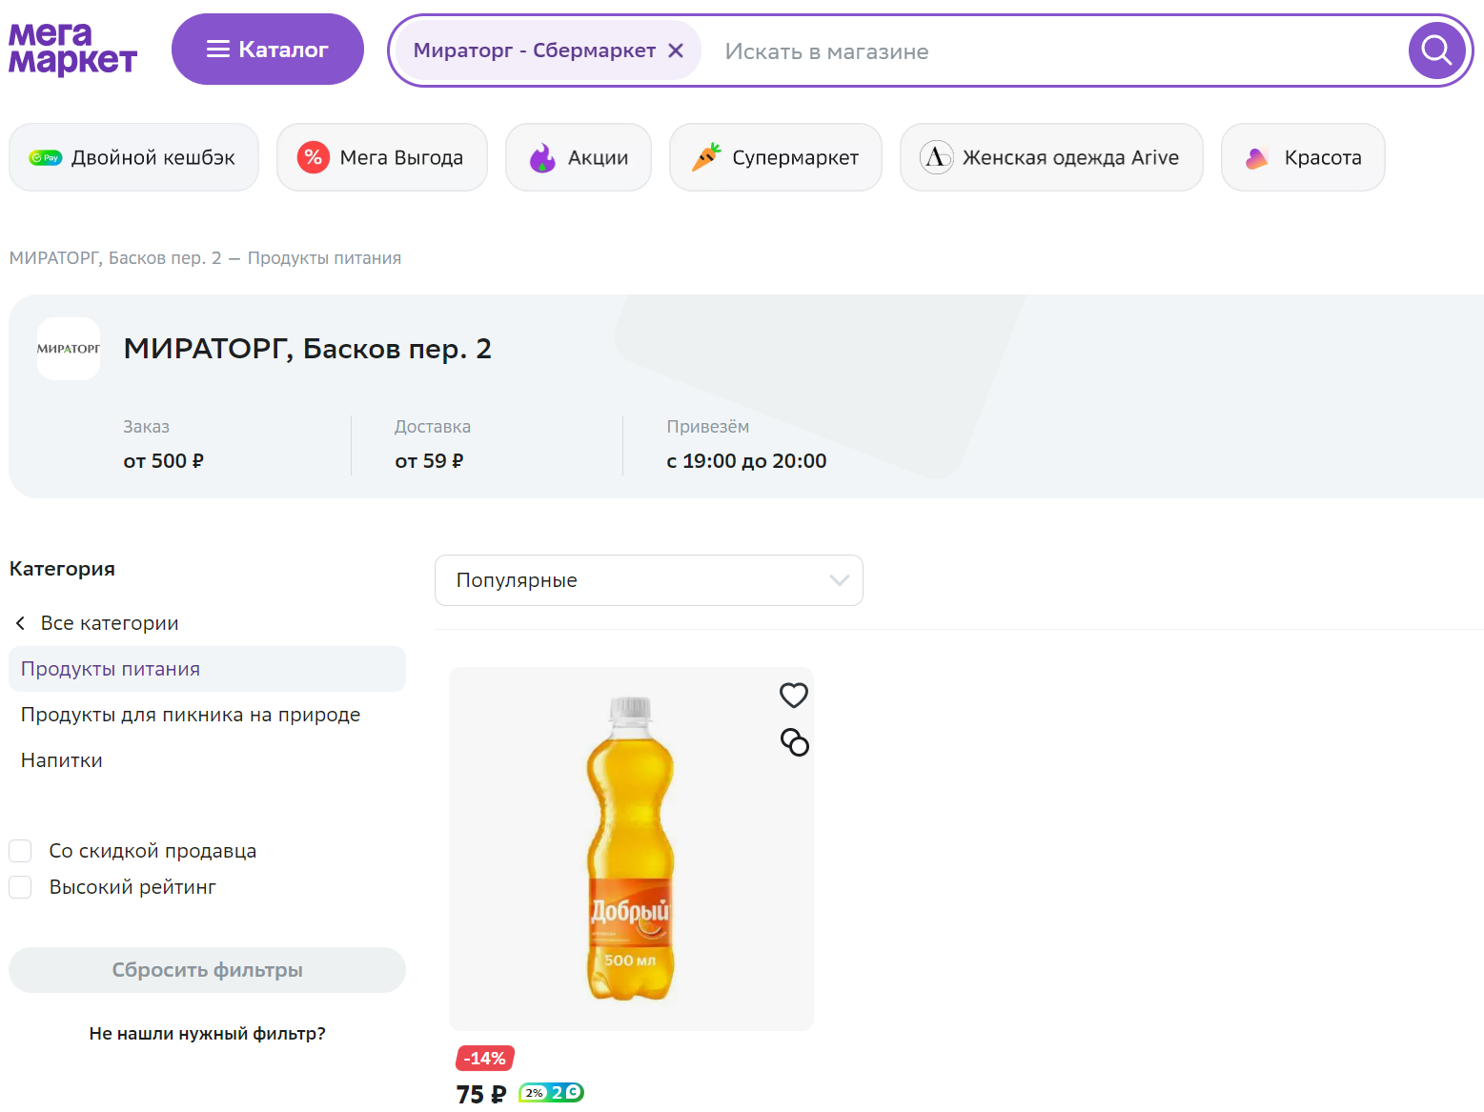The image size is (1484, 1112).
Task: Remove the Мираторг - Сбермаркет search filter
Action: [x=676, y=51]
